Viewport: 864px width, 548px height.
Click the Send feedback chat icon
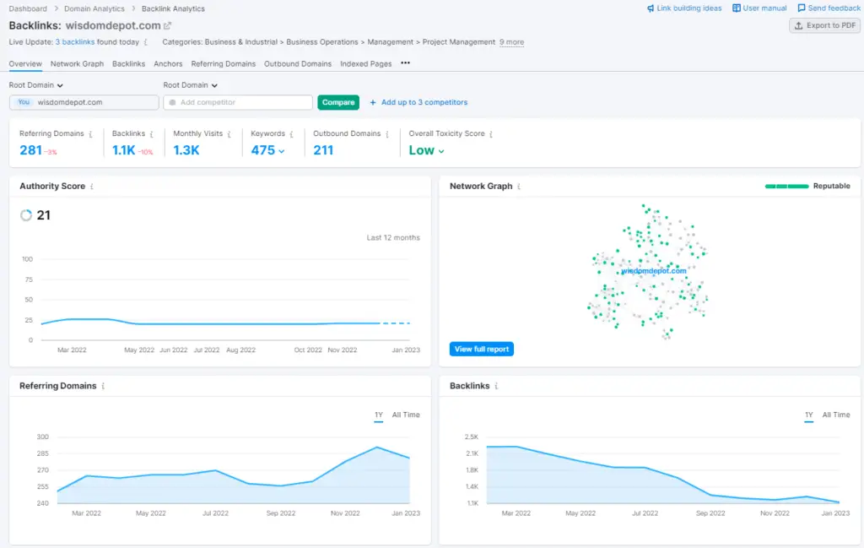(802, 8)
